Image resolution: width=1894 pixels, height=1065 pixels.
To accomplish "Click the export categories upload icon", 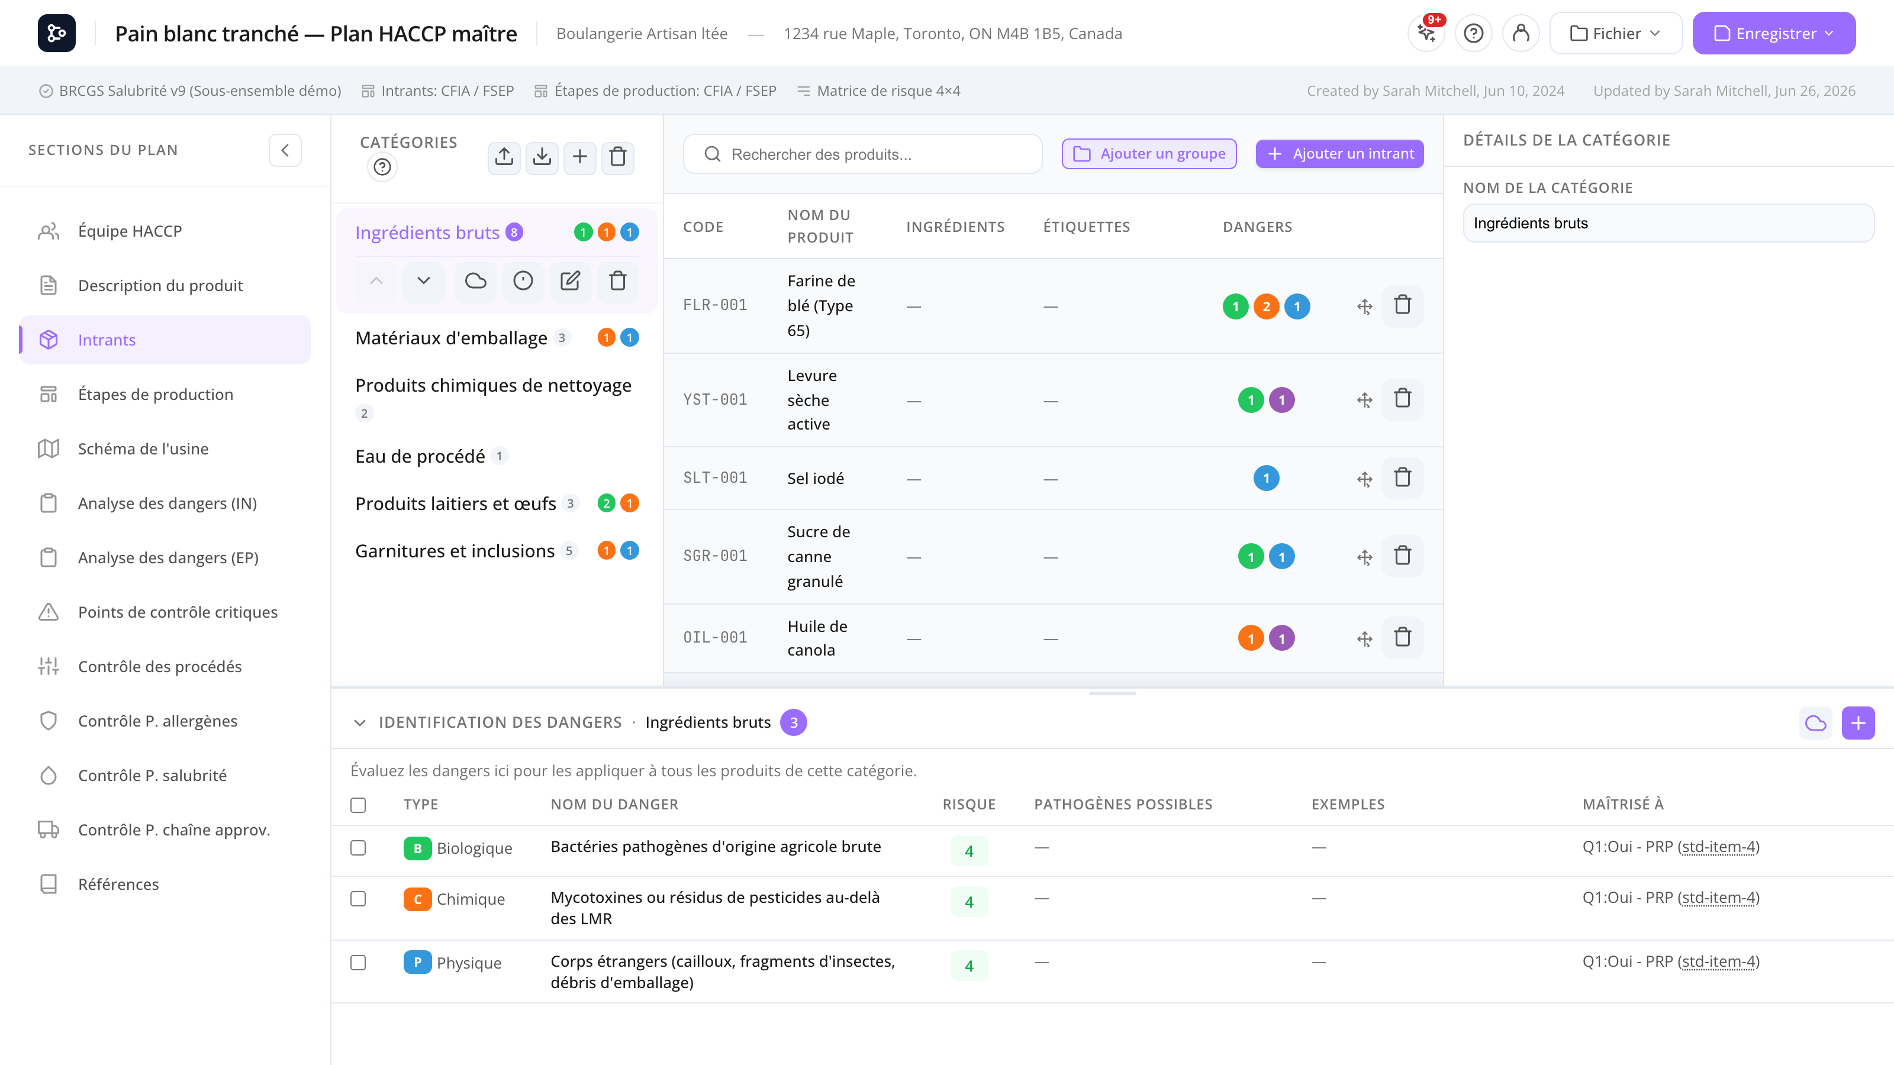I will (x=504, y=157).
